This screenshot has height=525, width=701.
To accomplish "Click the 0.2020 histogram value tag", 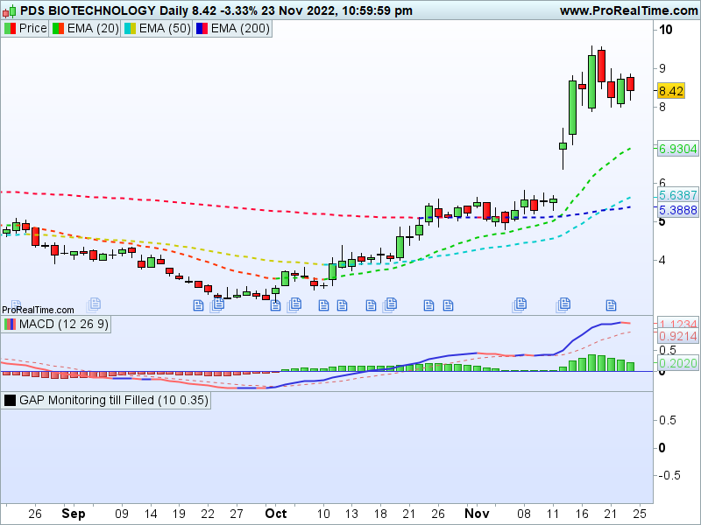I will click(x=677, y=363).
